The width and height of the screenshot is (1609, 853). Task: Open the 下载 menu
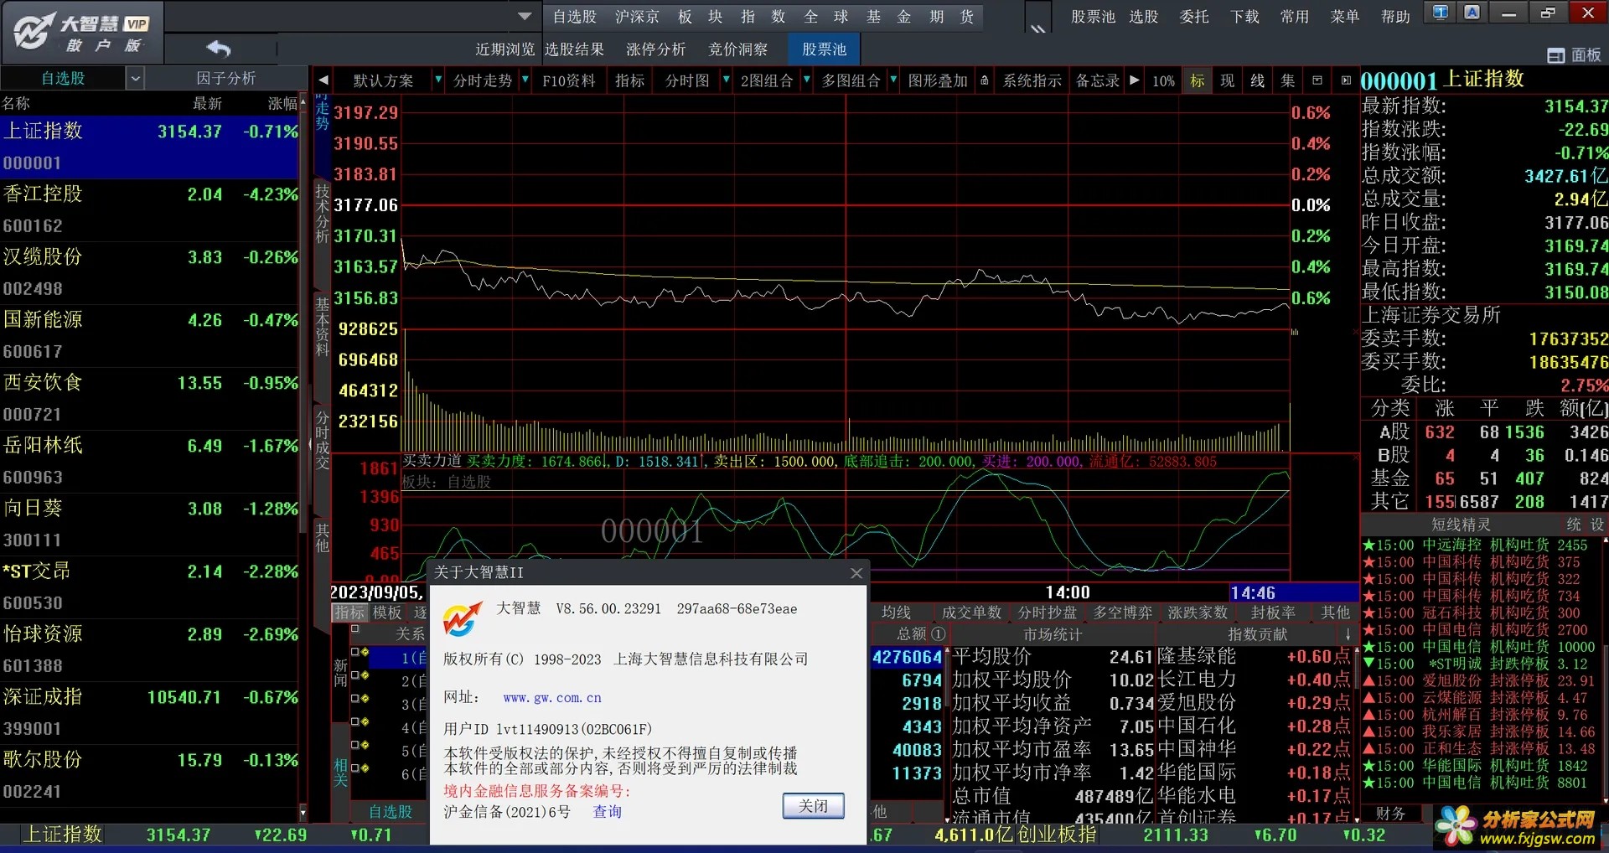point(1244,17)
